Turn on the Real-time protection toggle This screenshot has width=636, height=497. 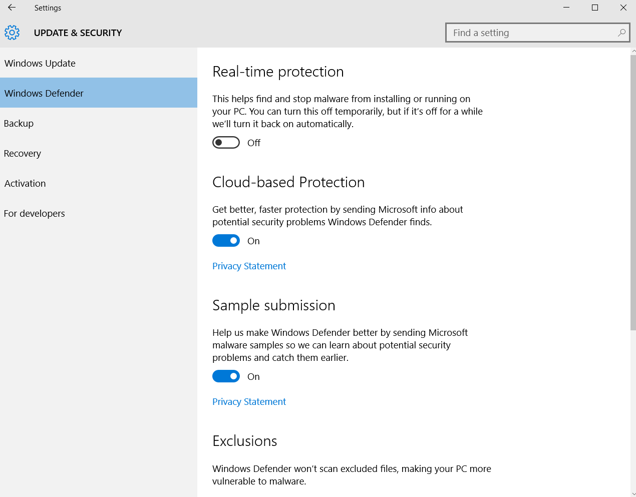coord(226,143)
